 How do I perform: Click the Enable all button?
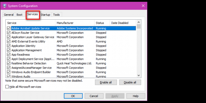106,82
